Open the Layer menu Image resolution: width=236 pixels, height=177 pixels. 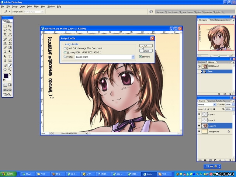[x=22, y=7]
